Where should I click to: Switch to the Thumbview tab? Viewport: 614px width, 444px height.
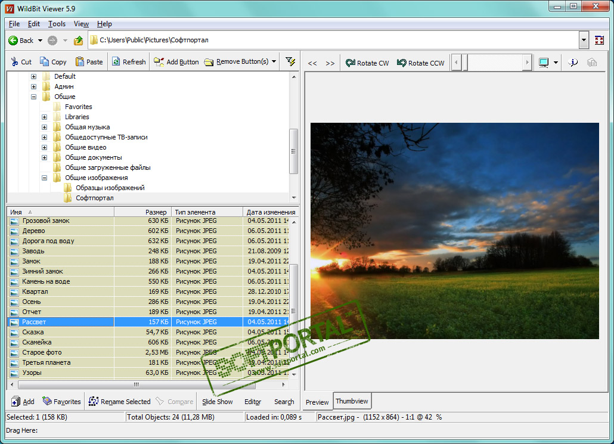[352, 401]
